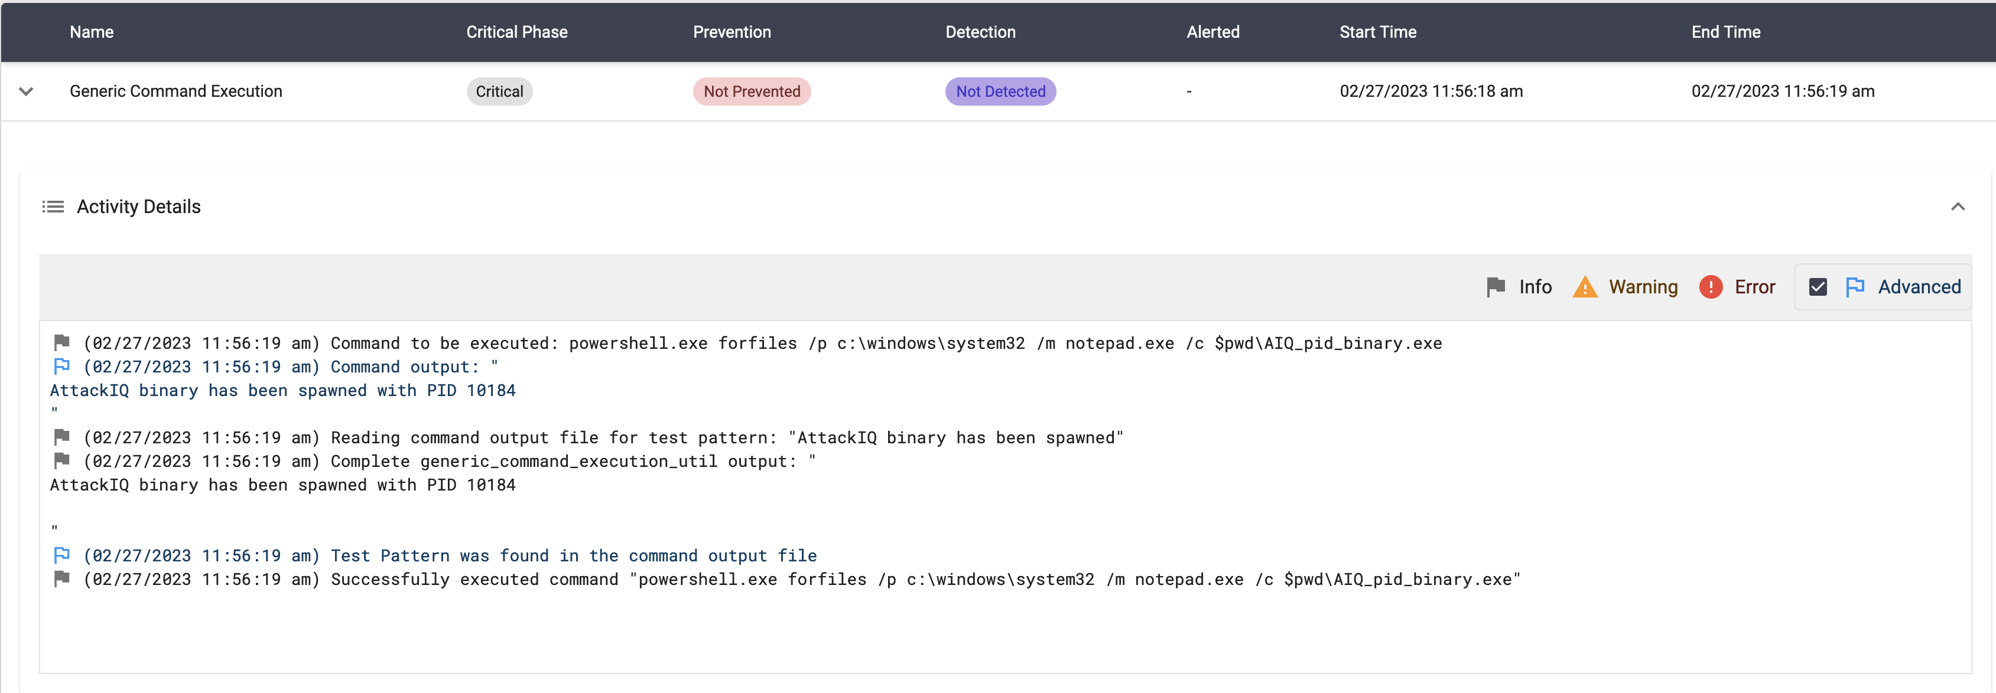Viewport: 1996px width, 693px height.
Task: Click flag icon beside 'Command to be executed' log
Action: (x=62, y=342)
